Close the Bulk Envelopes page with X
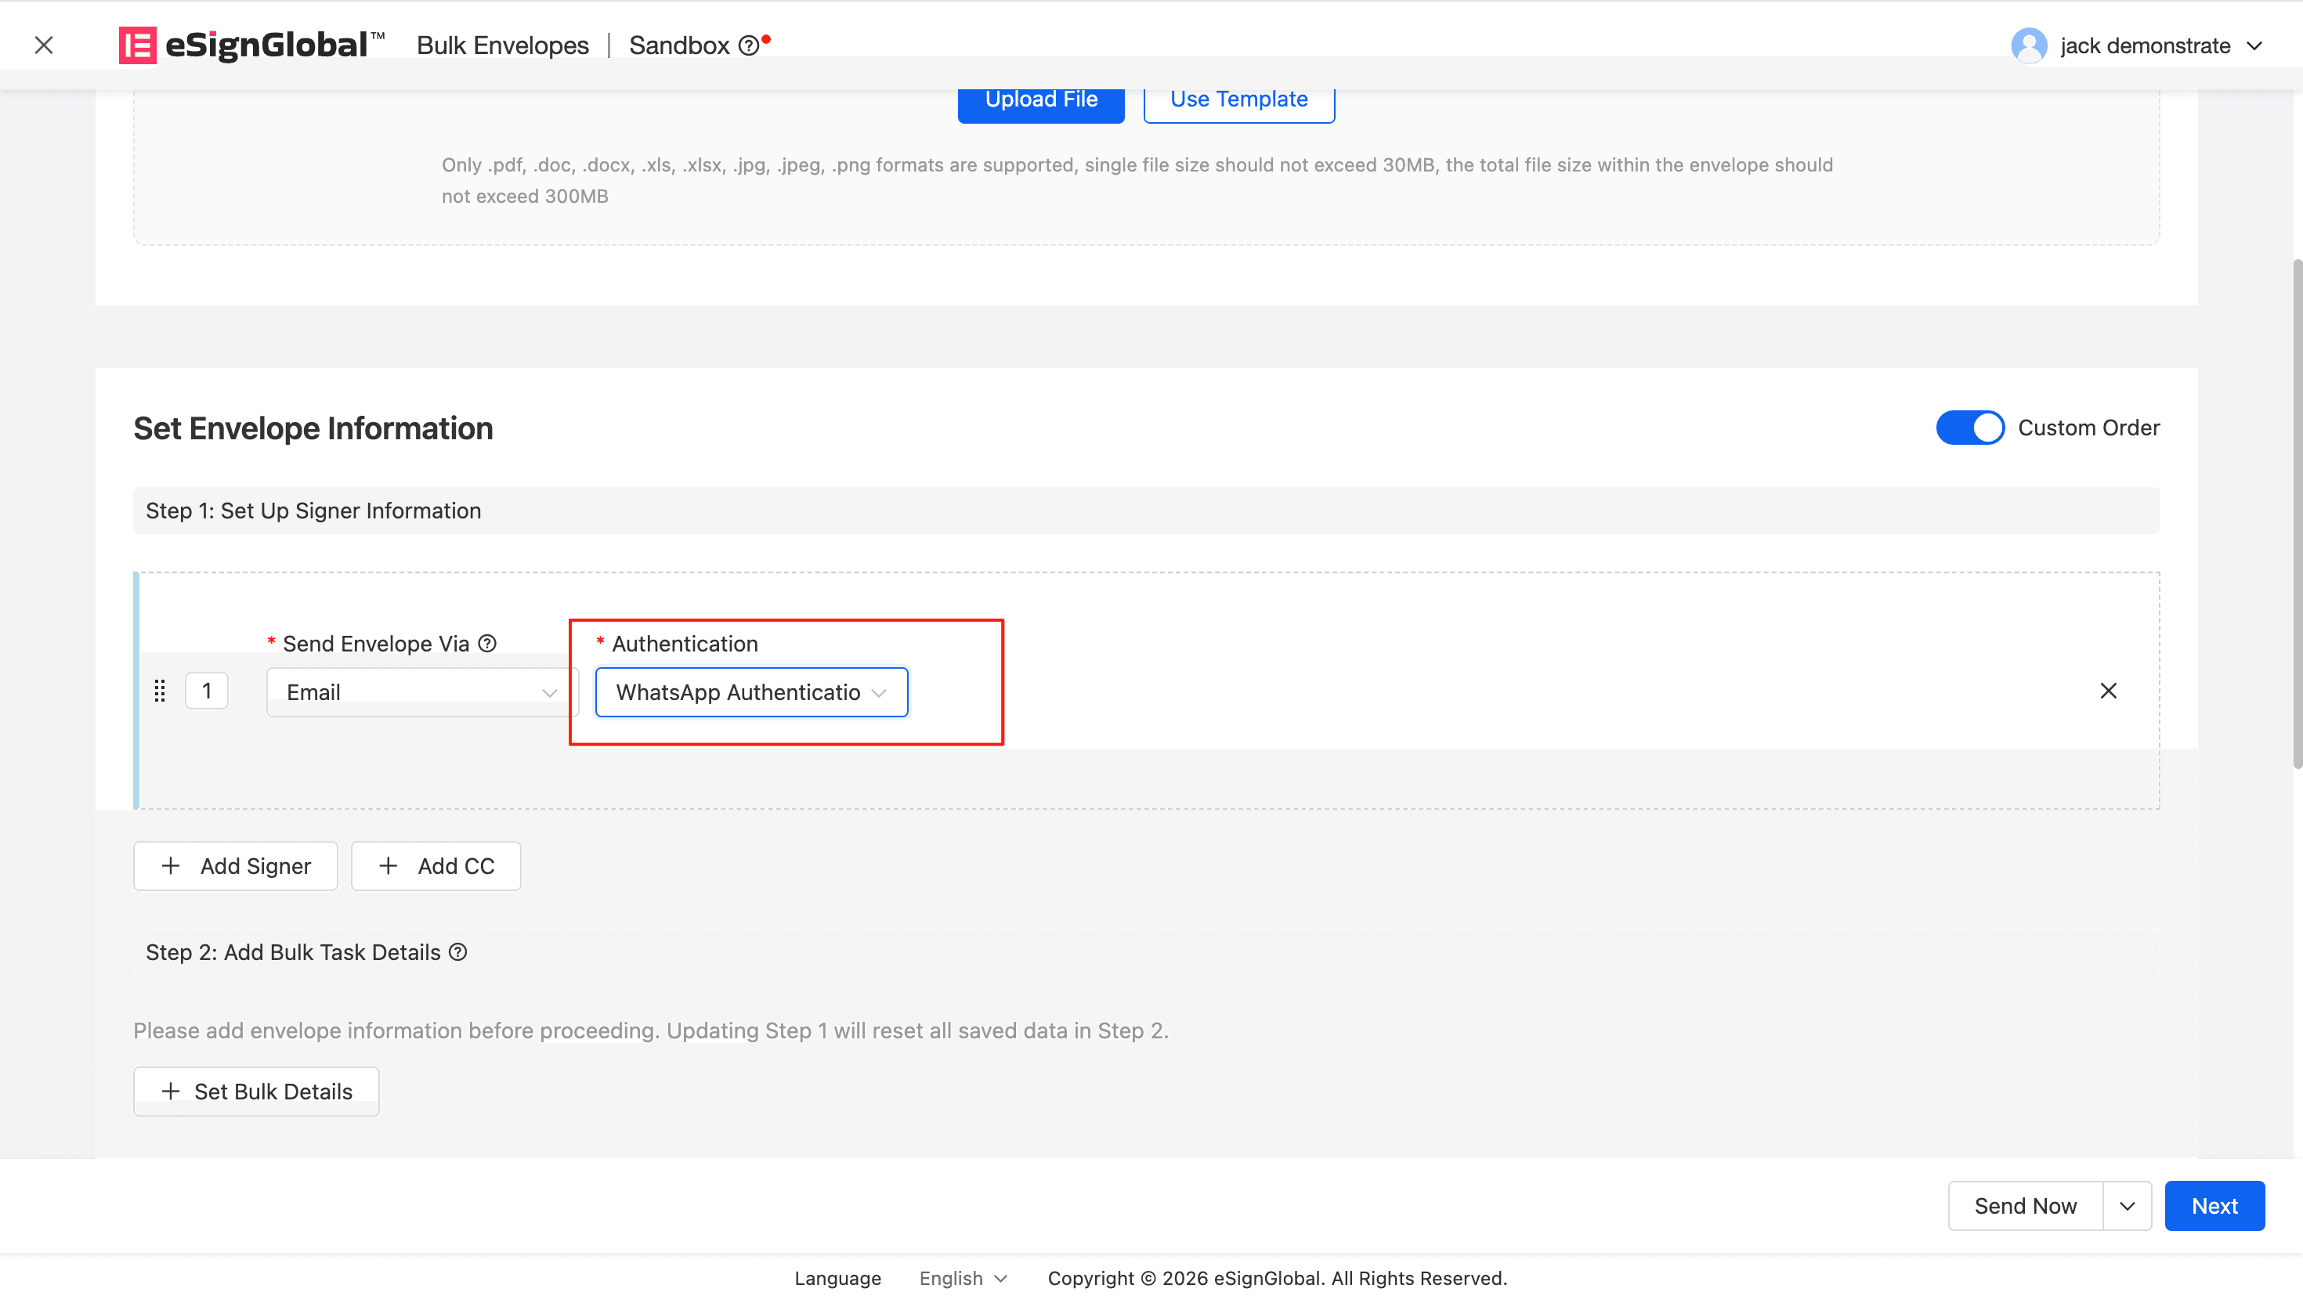Image resolution: width=2303 pixels, height=1303 pixels. [44, 45]
